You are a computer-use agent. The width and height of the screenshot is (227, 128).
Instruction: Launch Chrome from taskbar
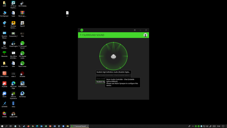pos(33,126)
